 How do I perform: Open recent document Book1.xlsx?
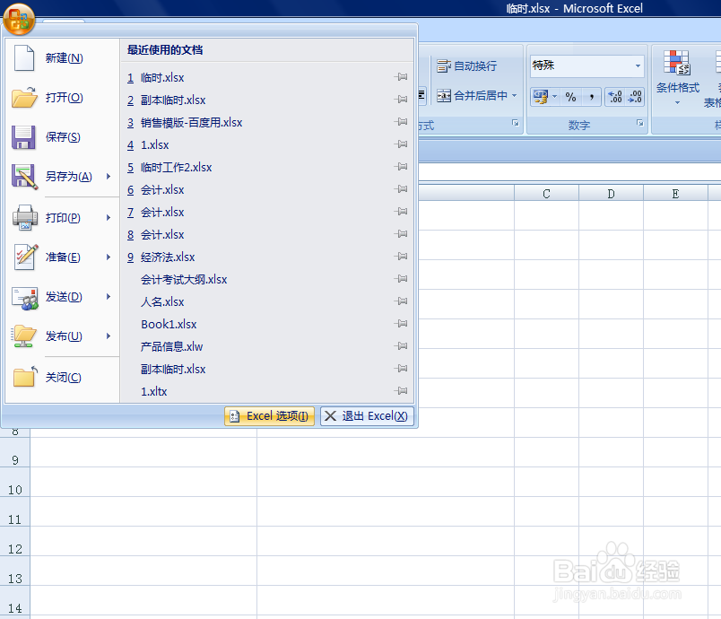(169, 325)
